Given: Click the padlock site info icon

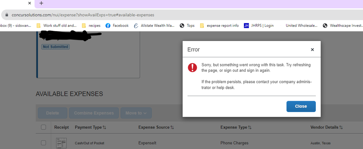Looking at the screenshot, I should (x=7, y=15).
